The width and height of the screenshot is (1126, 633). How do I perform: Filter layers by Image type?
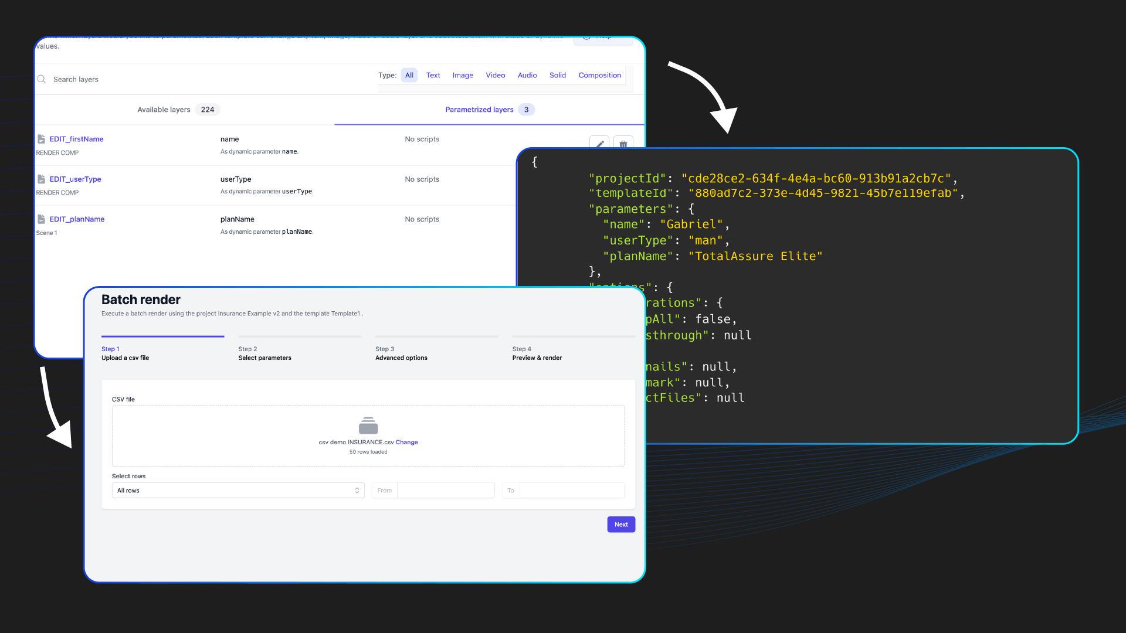coord(462,75)
